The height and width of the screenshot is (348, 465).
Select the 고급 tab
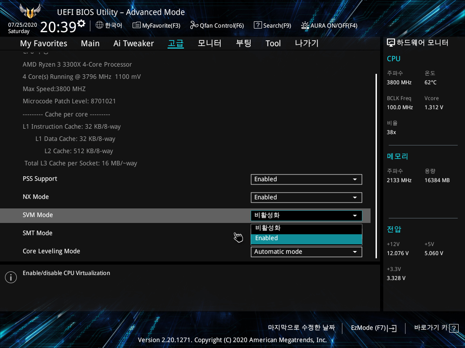click(x=176, y=43)
